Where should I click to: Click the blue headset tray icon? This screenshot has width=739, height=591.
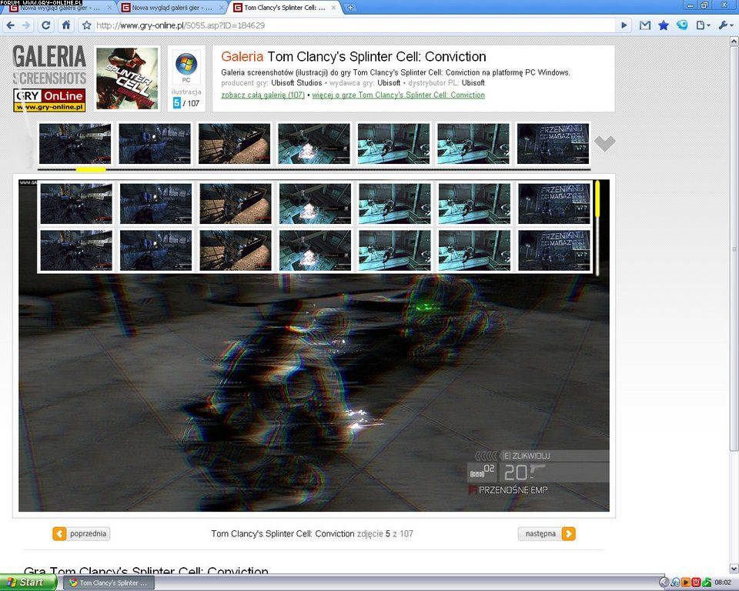tap(675, 583)
